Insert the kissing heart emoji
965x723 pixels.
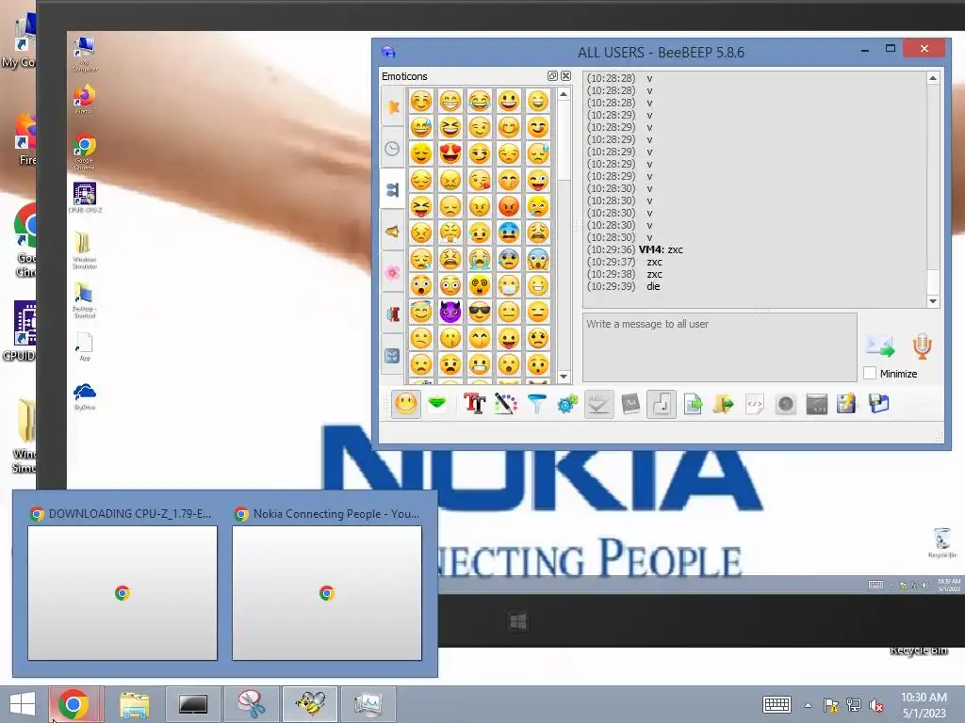[480, 180]
